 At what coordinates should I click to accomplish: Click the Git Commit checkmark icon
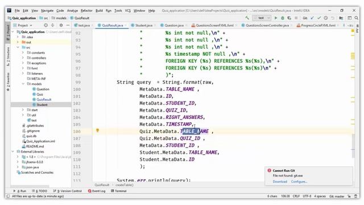[x=319, y=18]
